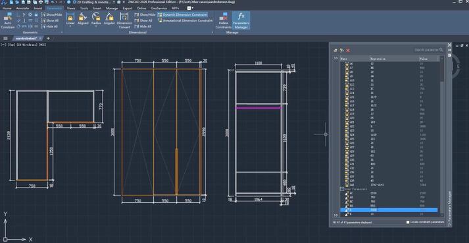Select the Symmetric geometric constraint
This screenshot has width=469, height=243.
tap(30, 26)
